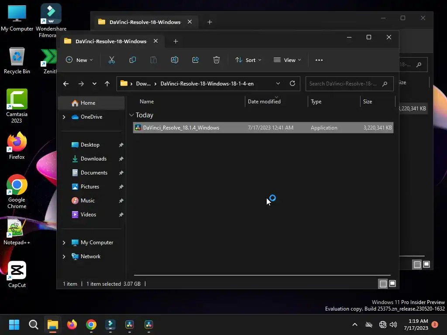447x335 pixels.
Task: Open the New dropdown menu
Action: coord(79,60)
